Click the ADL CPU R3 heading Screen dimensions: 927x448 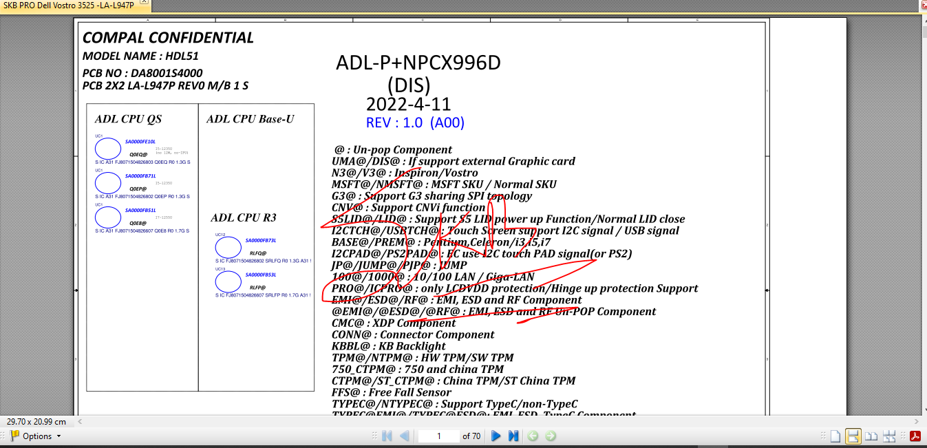pyautogui.click(x=244, y=218)
